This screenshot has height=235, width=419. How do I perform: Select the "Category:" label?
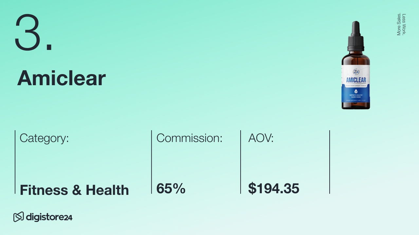coord(44,138)
